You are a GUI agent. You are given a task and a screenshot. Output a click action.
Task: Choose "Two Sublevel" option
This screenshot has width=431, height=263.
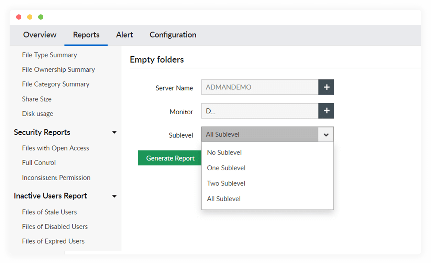pyautogui.click(x=226, y=183)
